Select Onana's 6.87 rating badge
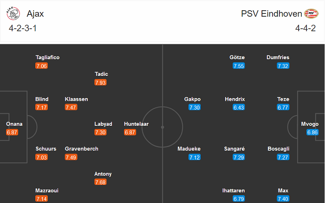 coord(13,132)
